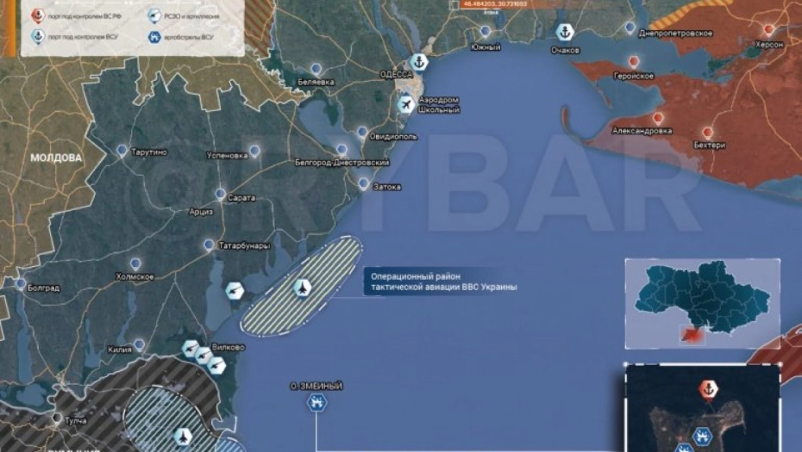The width and height of the screenshot is (802, 452).
Task: Click aircraft icon inside hatched operational area
Action: click(x=303, y=288)
